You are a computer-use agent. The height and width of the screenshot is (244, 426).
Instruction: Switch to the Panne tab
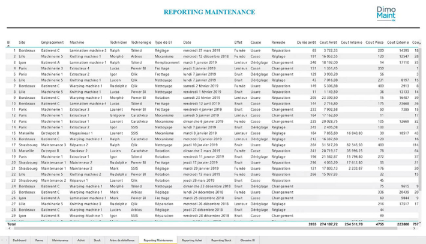coord(39,240)
